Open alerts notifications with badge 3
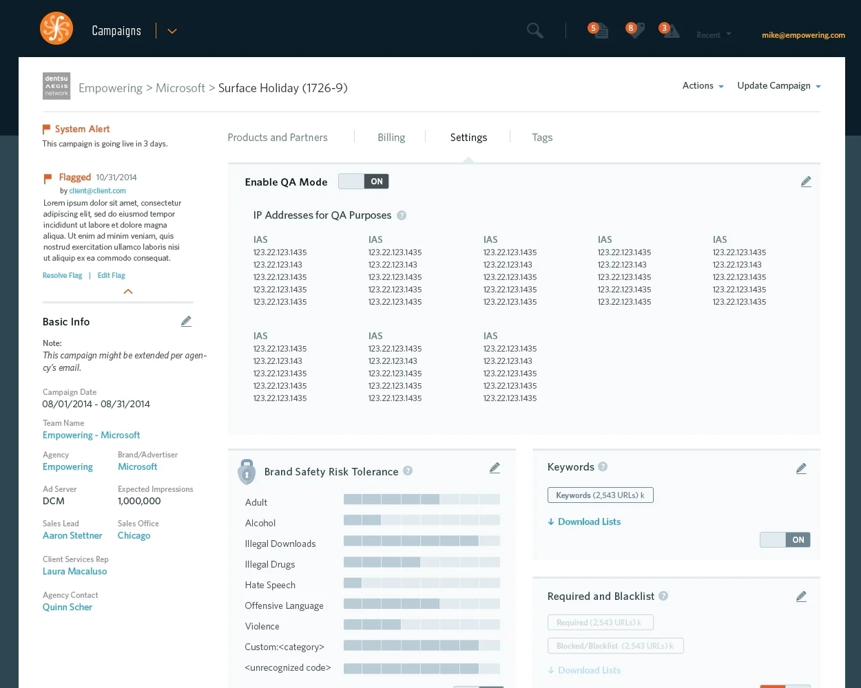This screenshot has height=688, width=861. [669, 30]
